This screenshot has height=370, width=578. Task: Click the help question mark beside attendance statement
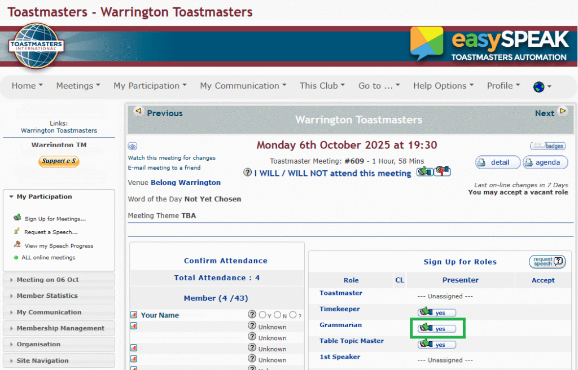pos(248,173)
